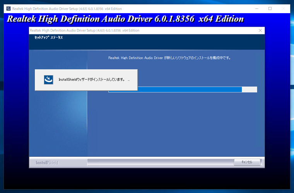Click the large italic 'Realtek High Definition Audio Driver 6.0.1.8356' banner

(125, 19)
